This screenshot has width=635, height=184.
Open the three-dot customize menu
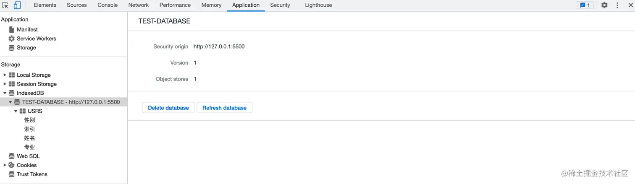click(x=617, y=5)
